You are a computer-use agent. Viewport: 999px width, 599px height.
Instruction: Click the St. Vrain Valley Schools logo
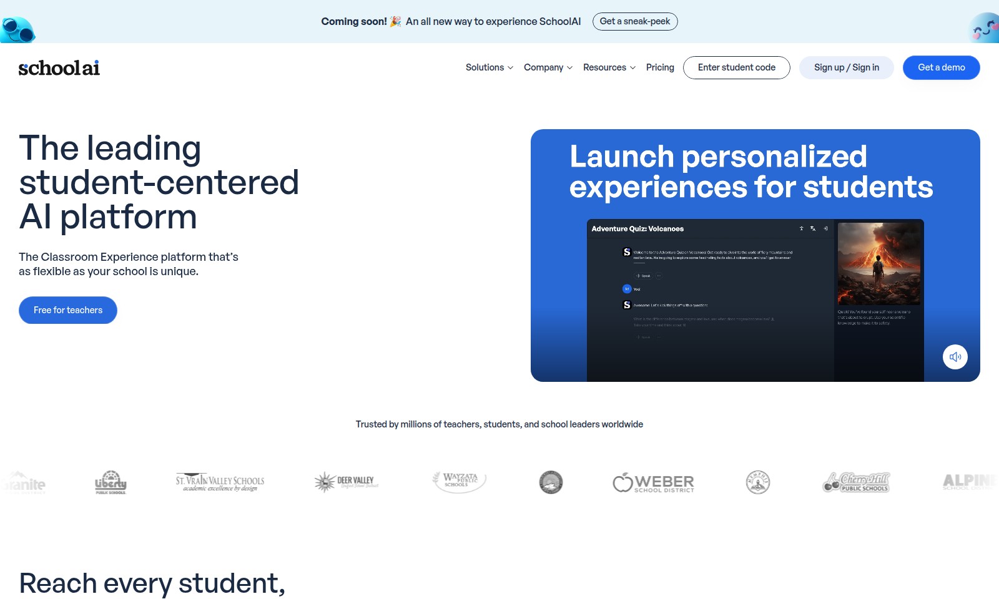click(220, 482)
